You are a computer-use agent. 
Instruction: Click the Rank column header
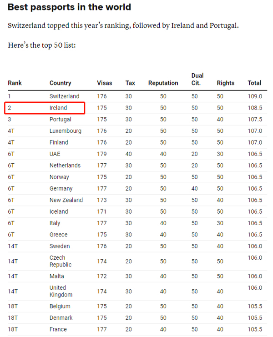tap(15, 83)
